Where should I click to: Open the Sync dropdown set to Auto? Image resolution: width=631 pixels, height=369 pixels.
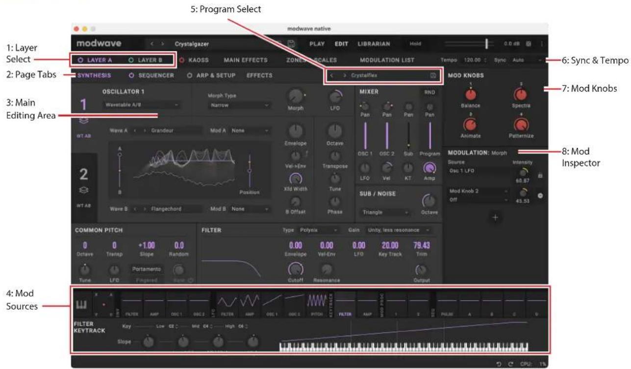point(527,60)
